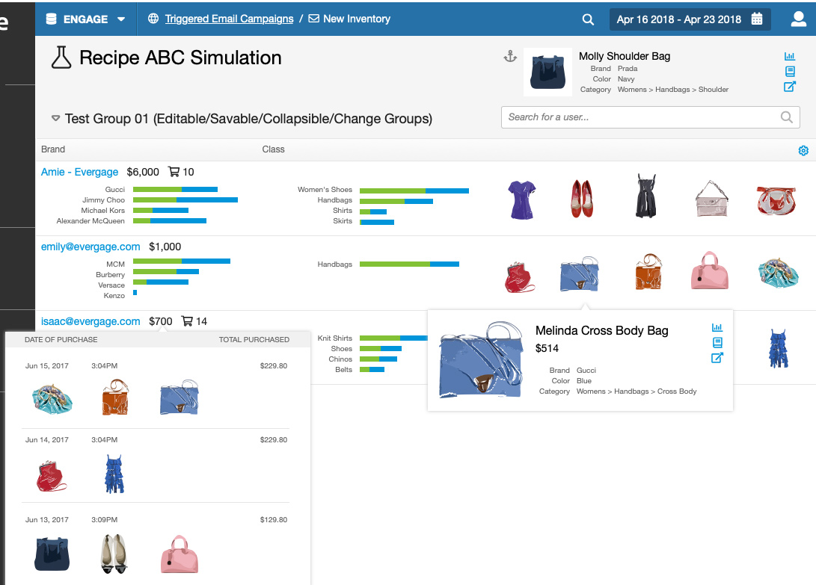Open the details list icon for Molly Shoulder Bag
Screen dimensions: 816x585
click(790, 71)
